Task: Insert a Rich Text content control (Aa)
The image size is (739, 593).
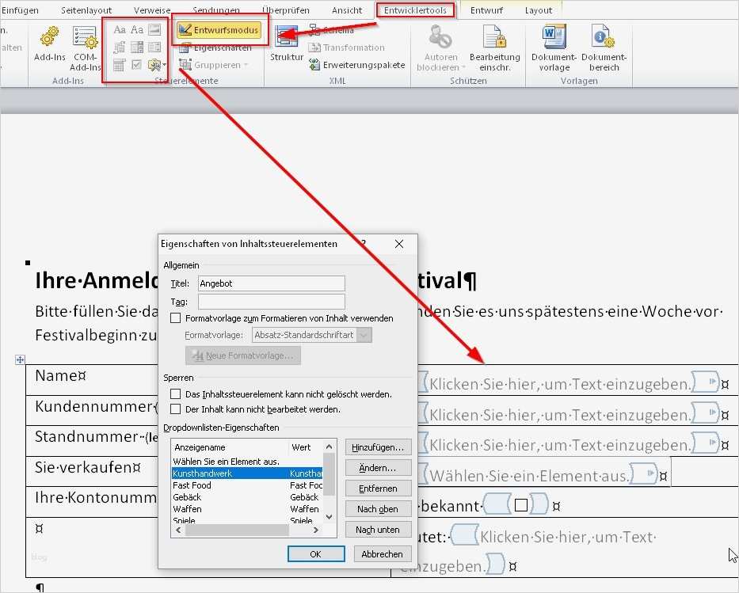Action: point(120,30)
